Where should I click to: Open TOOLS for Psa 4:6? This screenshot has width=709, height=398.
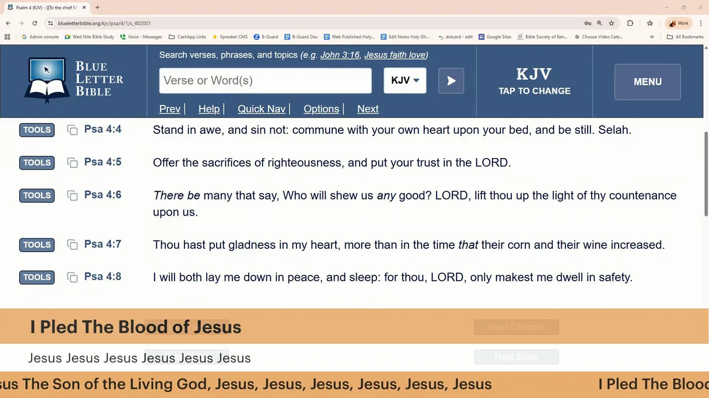(37, 196)
